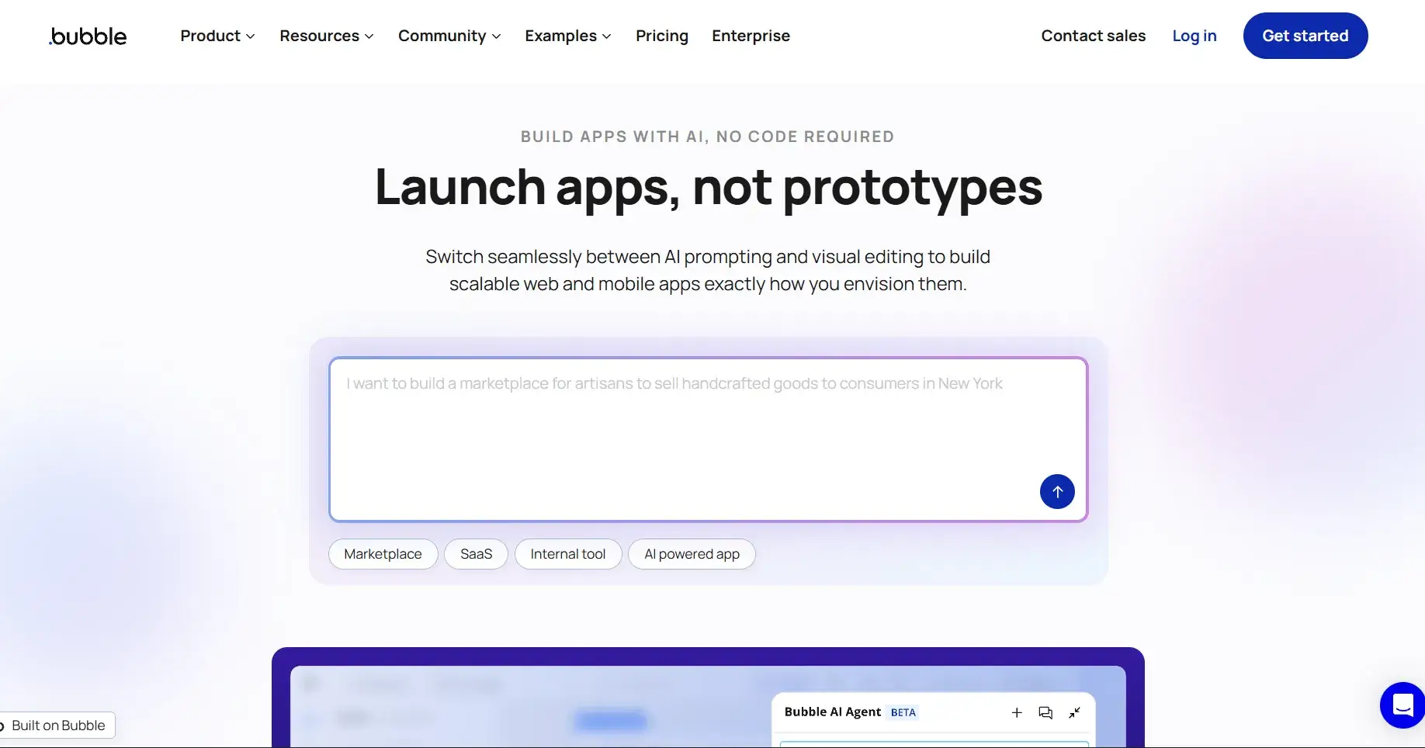Select the Enterprise menu item
1425x748 pixels.
751,36
